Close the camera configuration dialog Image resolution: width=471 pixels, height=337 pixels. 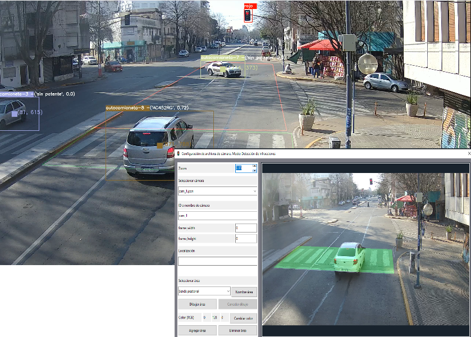click(x=469, y=153)
